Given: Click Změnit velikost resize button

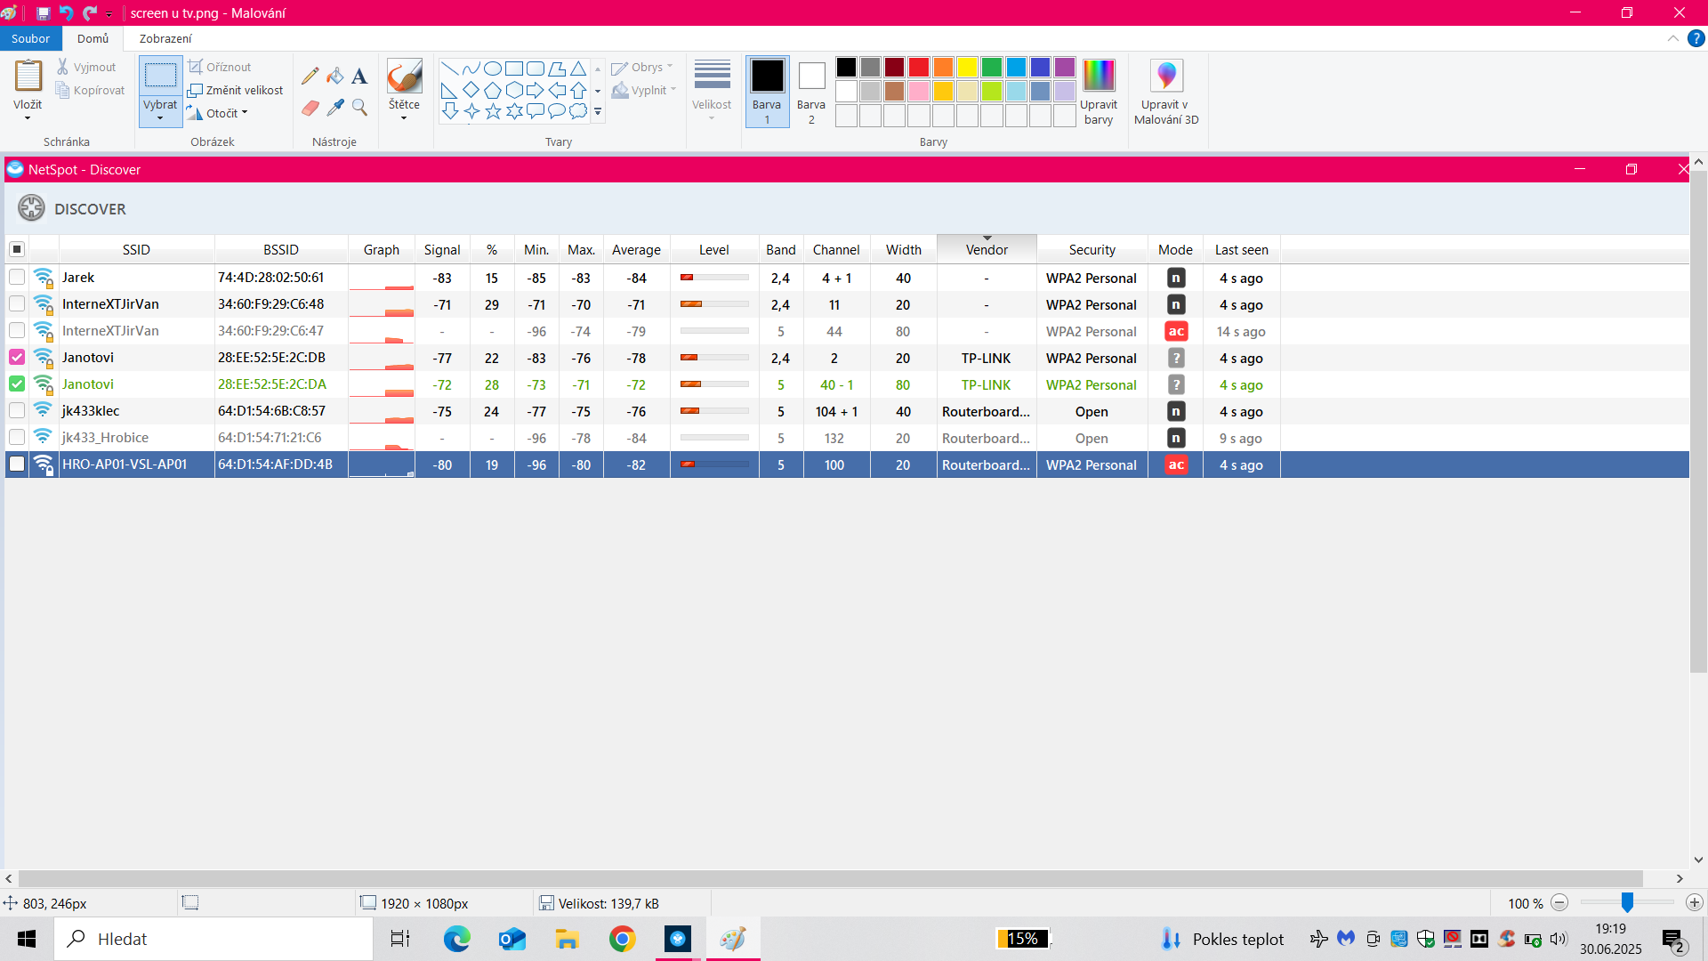Looking at the screenshot, I should click(236, 90).
